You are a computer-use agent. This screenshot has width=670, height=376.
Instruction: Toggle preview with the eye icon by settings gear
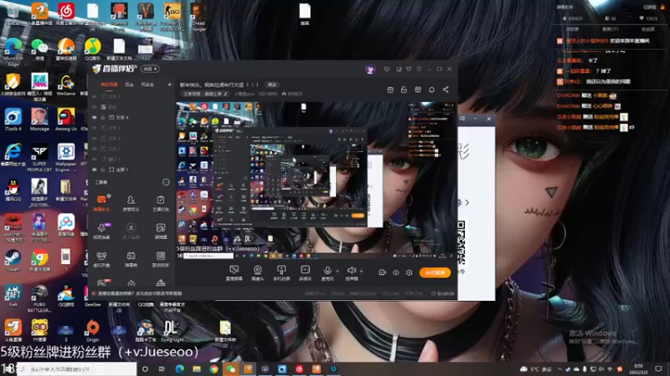395,272
